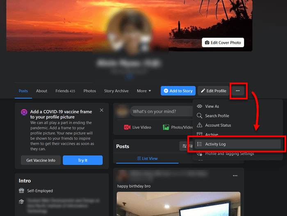This screenshot has height=216, width=287.
Task: Open the Posts tab
Action: 23,91
